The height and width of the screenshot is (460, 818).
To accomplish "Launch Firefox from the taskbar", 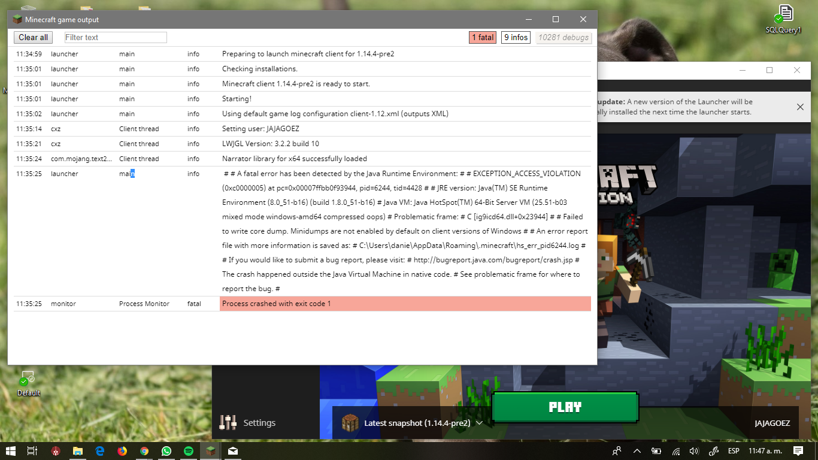I will tap(122, 451).
